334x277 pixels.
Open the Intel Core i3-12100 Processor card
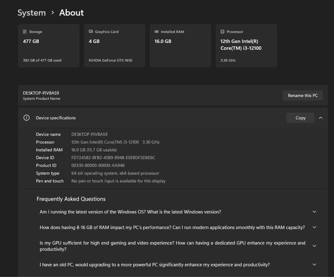point(246,46)
